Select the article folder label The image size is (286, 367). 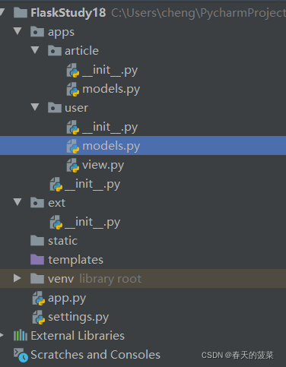(x=81, y=51)
